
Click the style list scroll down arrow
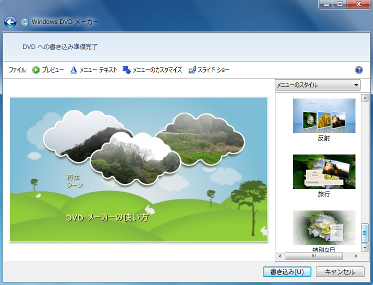pos(364,247)
